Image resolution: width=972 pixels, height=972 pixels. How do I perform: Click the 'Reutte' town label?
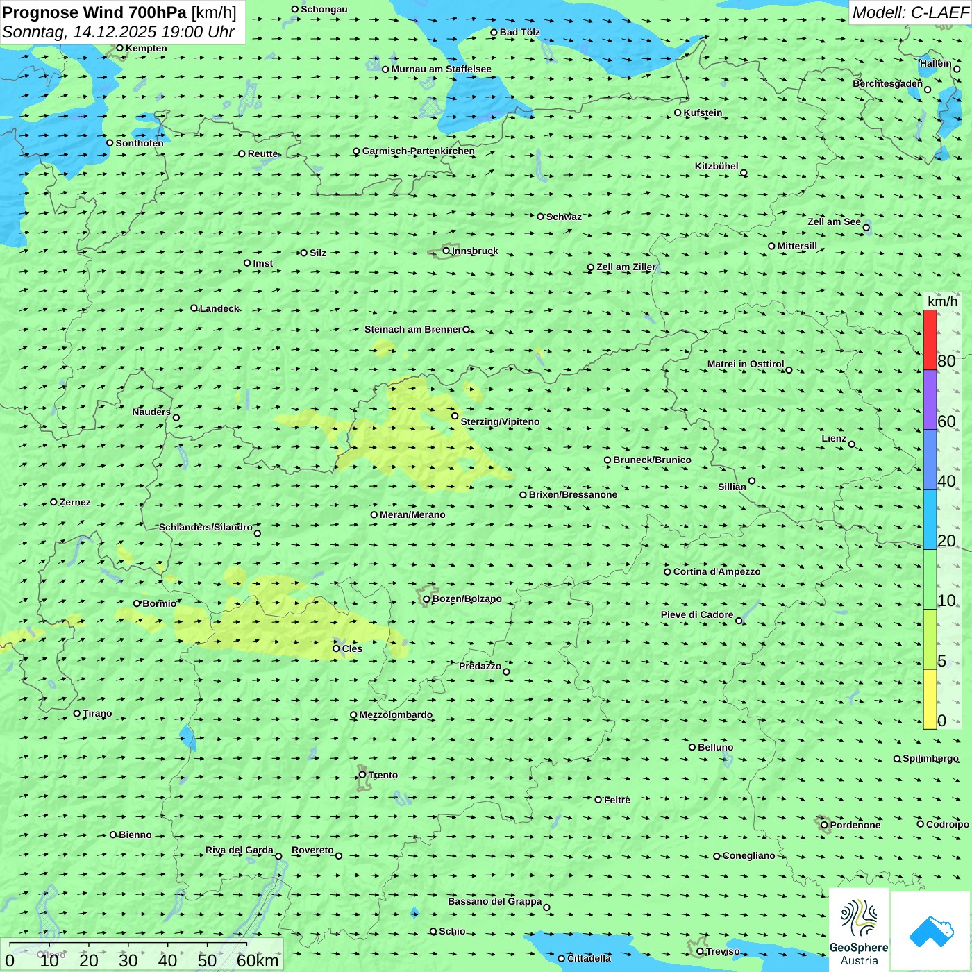tap(263, 153)
